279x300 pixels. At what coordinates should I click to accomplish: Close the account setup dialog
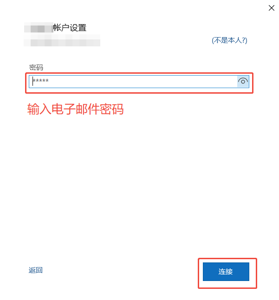(x=272, y=8)
